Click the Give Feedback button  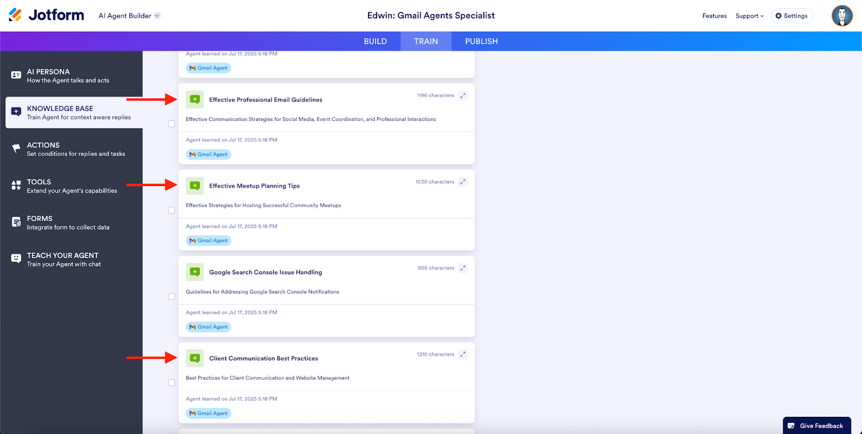(x=816, y=425)
